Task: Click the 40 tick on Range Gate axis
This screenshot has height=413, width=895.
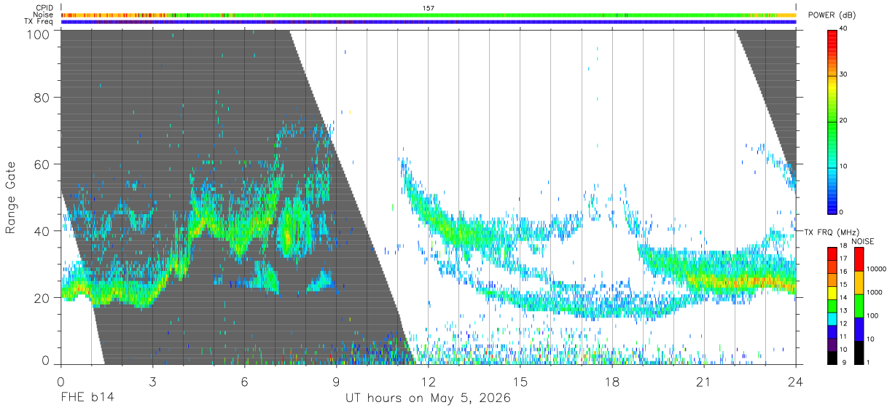Action: point(42,231)
